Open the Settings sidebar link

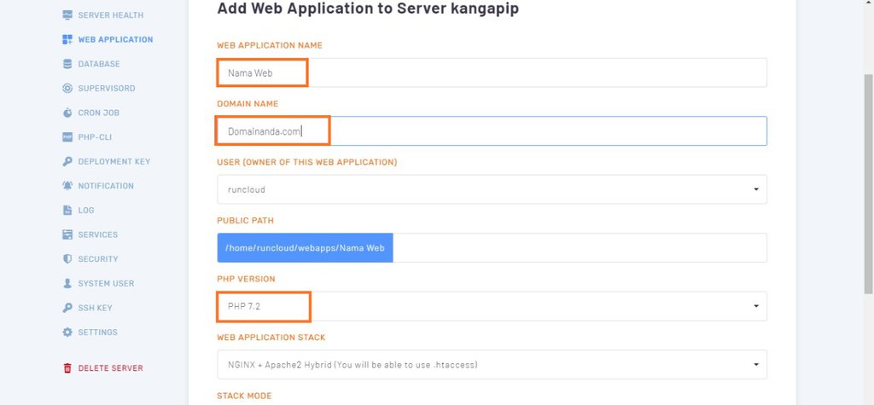coord(90,332)
